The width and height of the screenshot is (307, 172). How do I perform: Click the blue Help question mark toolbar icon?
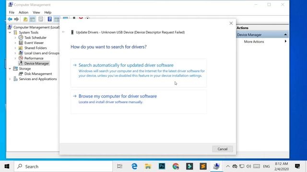click(50, 19)
